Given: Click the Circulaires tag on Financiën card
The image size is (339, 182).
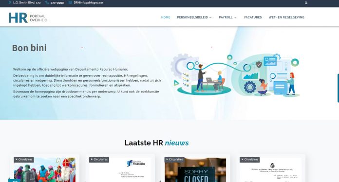Looking at the screenshot, I should [x=99, y=160].
